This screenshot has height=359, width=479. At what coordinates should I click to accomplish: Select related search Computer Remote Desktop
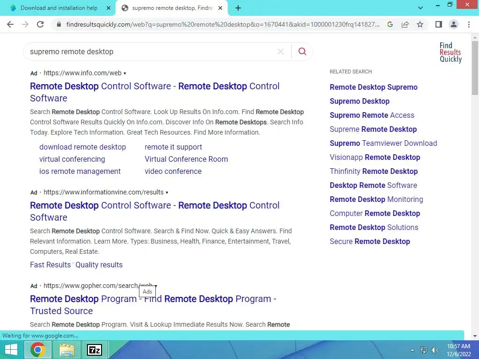375,213
